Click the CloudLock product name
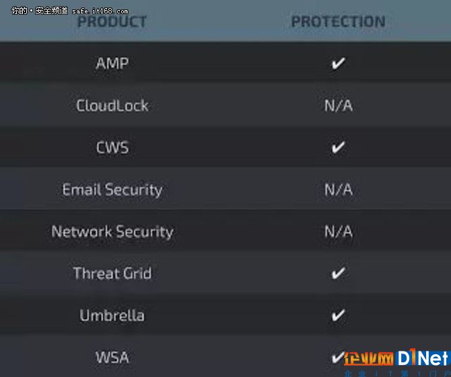451x377 pixels. (x=112, y=106)
